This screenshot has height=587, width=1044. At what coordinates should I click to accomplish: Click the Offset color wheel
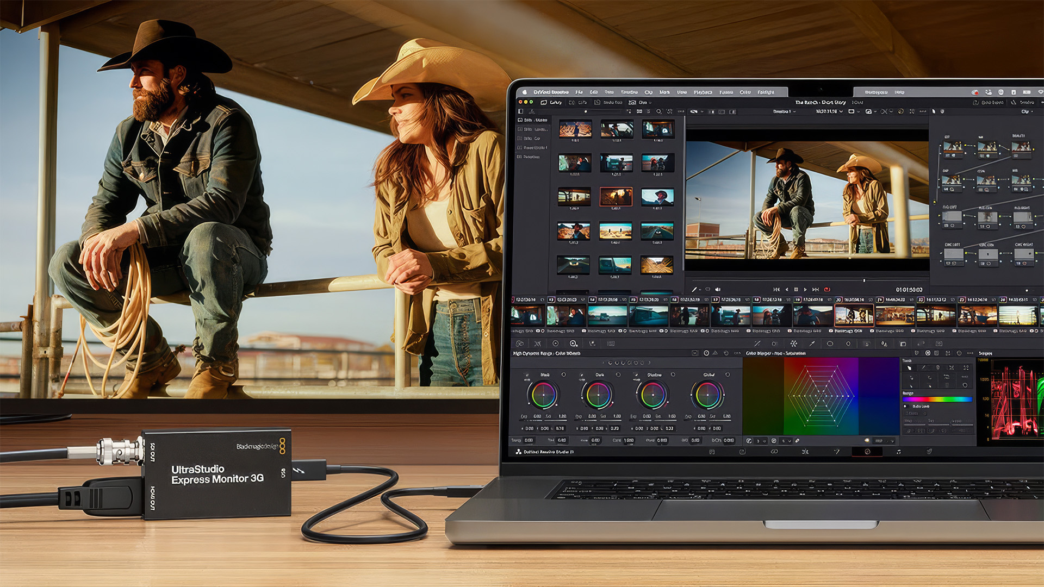707,395
